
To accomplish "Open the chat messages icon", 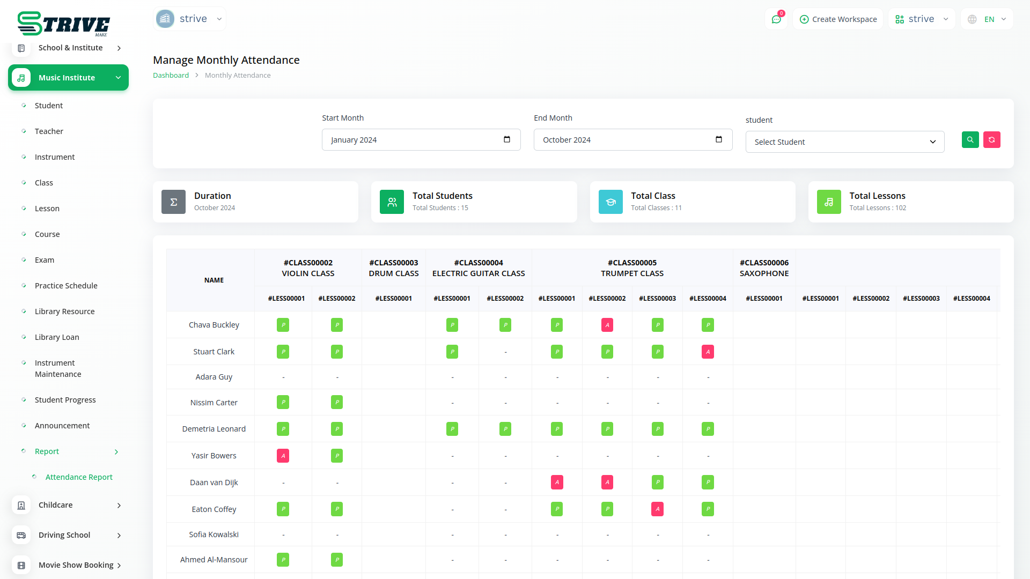I will [x=776, y=19].
